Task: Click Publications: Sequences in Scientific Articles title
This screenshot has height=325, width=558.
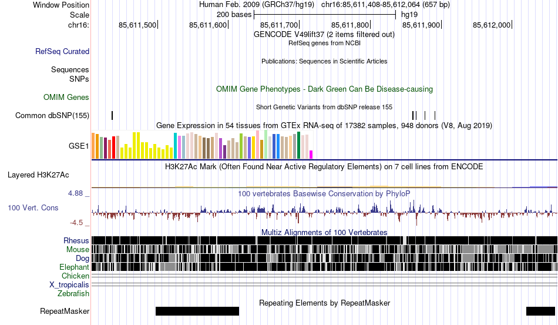Action: coord(324,61)
